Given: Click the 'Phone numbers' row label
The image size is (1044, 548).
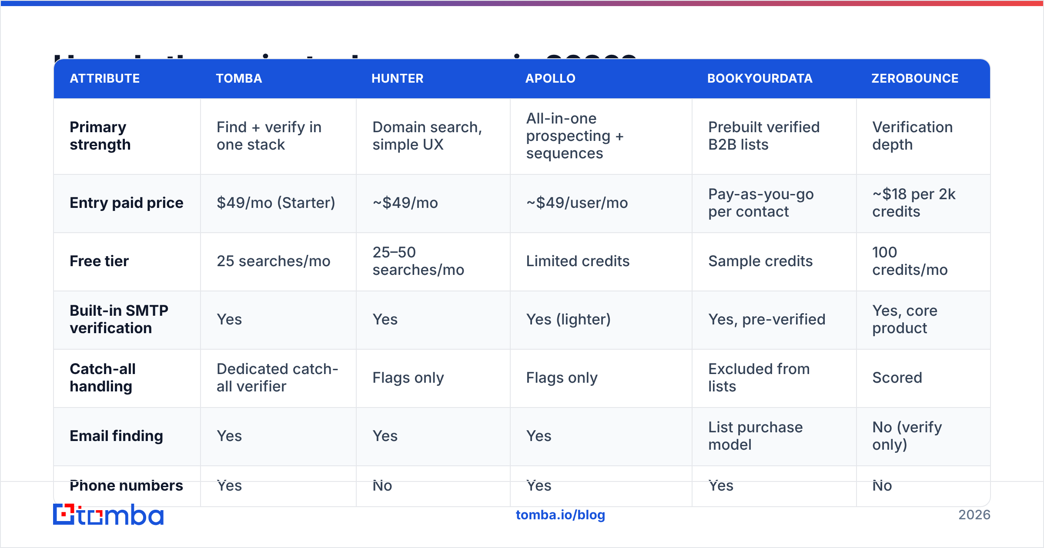Looking at the screenshot, I should (x=127, y=485).
